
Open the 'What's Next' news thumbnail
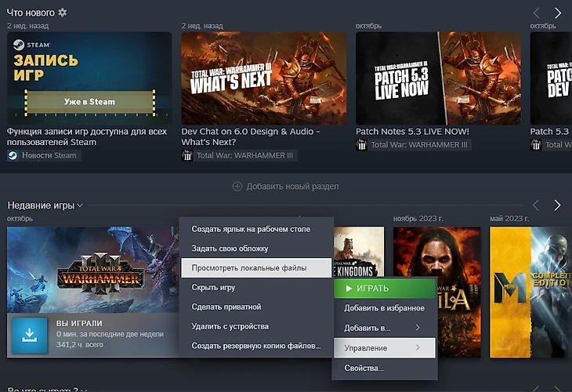264,78
